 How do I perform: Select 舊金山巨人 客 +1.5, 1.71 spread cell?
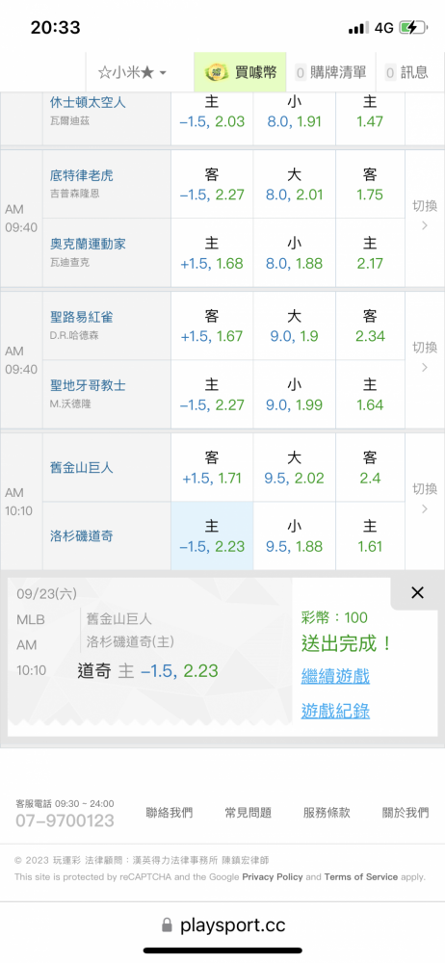coord(212,467)
